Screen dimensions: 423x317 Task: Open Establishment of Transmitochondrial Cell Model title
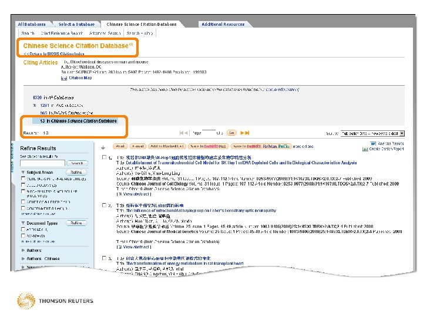[x=241, y=163]
